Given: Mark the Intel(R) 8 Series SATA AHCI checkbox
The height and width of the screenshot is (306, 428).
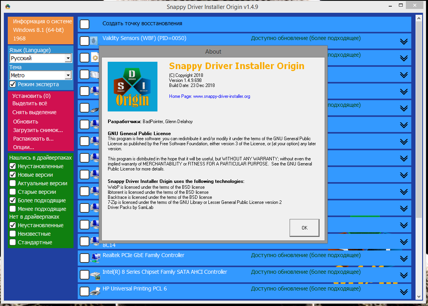Looking at the screenshot, I should point(85,275).
